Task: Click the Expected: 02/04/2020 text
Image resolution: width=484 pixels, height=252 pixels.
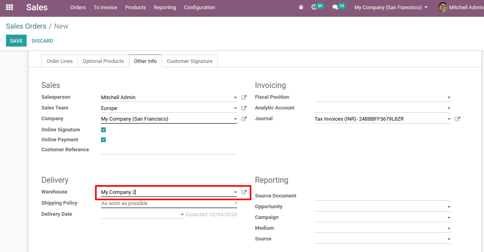Action: (211, 214)
